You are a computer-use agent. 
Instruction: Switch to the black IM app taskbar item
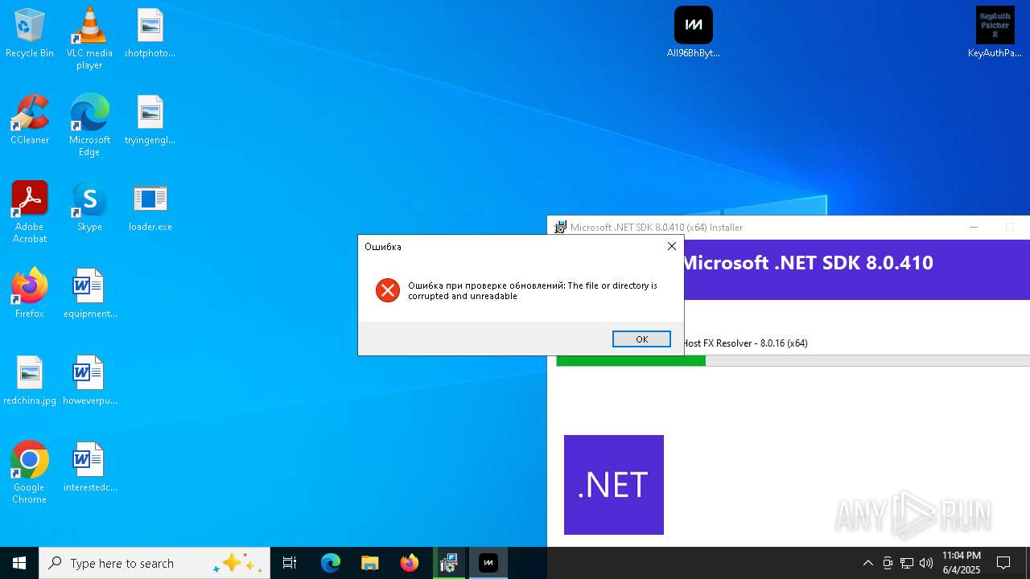(488, 563)
